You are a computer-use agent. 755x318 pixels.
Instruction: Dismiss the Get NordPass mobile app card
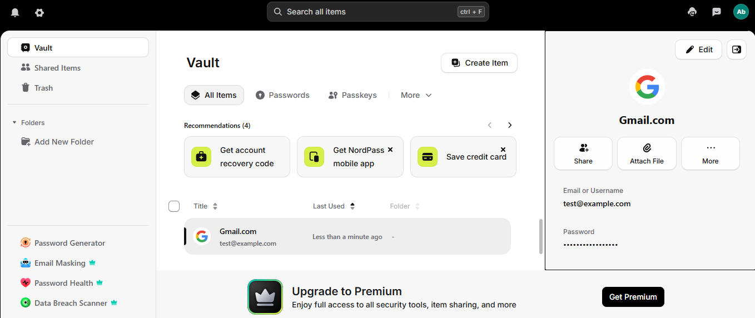coord(390,150)
